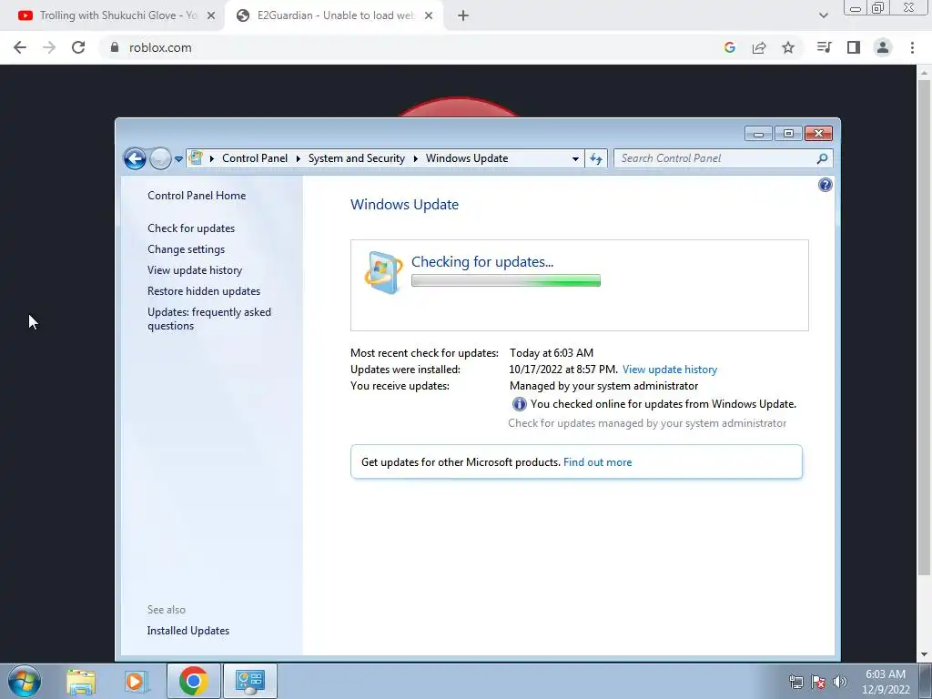Click the search magnifier icon

pyautogui.click(x=822, y=158)
